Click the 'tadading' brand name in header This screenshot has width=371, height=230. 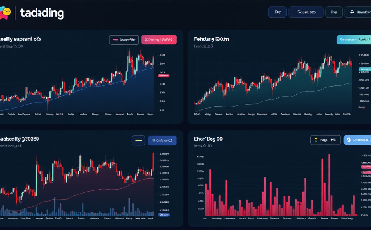41,13
